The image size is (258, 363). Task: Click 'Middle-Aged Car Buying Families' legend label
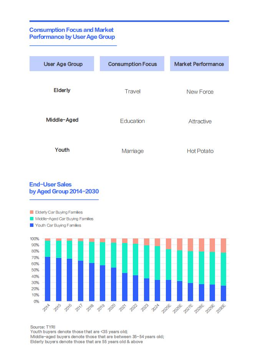[x=64, y=218]
